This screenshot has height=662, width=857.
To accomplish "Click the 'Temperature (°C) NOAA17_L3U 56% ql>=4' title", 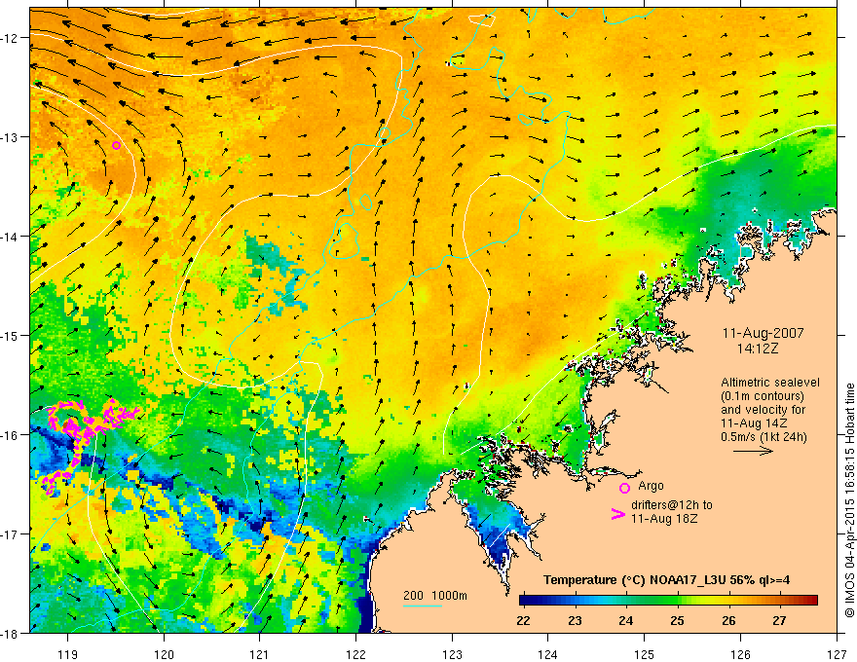I will 666,580.
